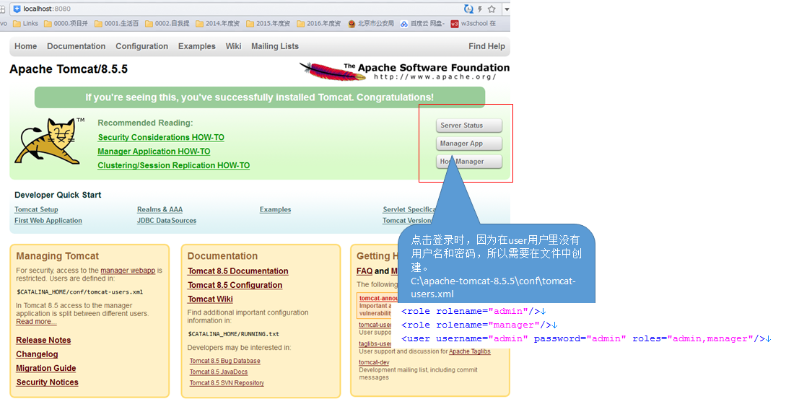Click the lightning bolt icon in address bar
Screen dimensions: 812x399
tap(481, 9)
